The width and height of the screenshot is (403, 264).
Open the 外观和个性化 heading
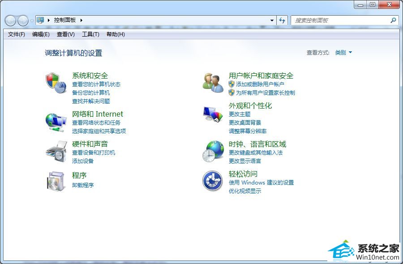250,105
